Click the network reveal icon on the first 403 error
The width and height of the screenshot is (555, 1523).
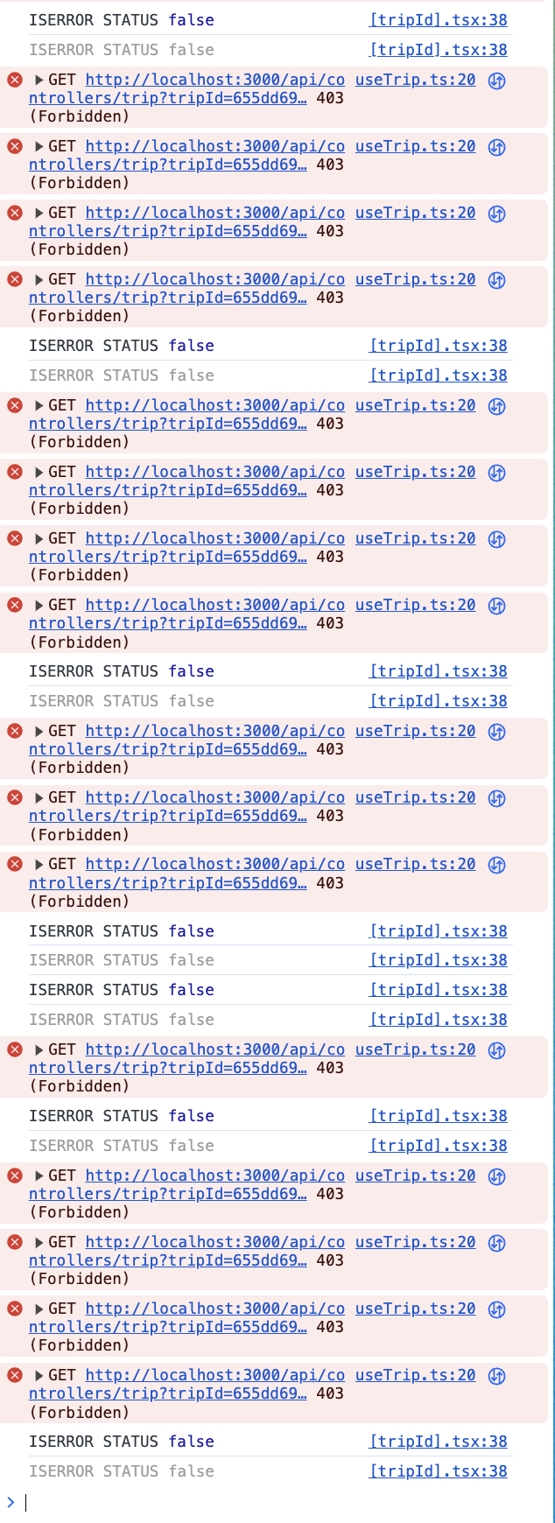tap(496, 81)
